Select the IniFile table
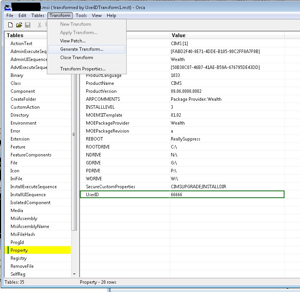The width and height of the screenshot is (300, 292). tap(16, 179)
